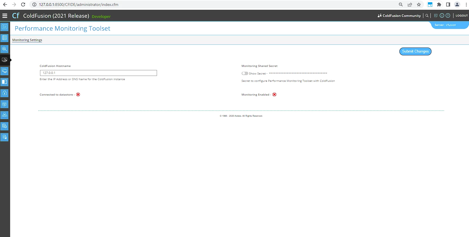Click the Cf ColdFusion logo
469x237 pixels.
pyautogui.click(x=16, y=16)
